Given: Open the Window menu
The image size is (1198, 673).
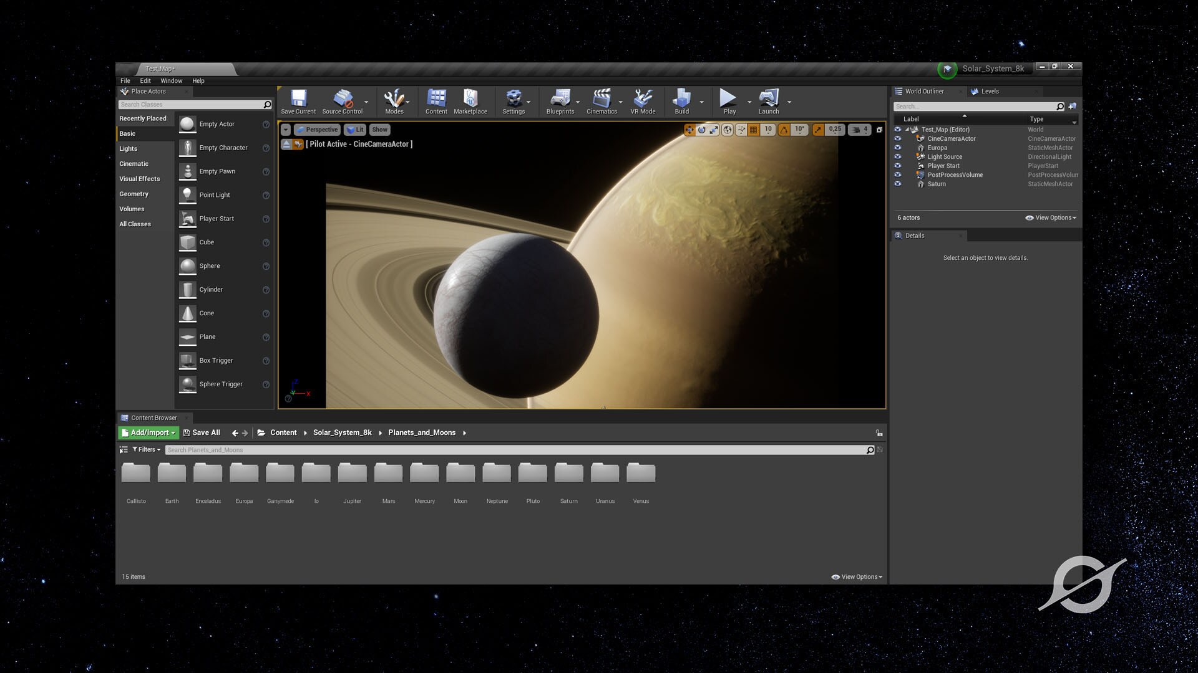Looking at the screenshot, I should [x=171, y=80].
